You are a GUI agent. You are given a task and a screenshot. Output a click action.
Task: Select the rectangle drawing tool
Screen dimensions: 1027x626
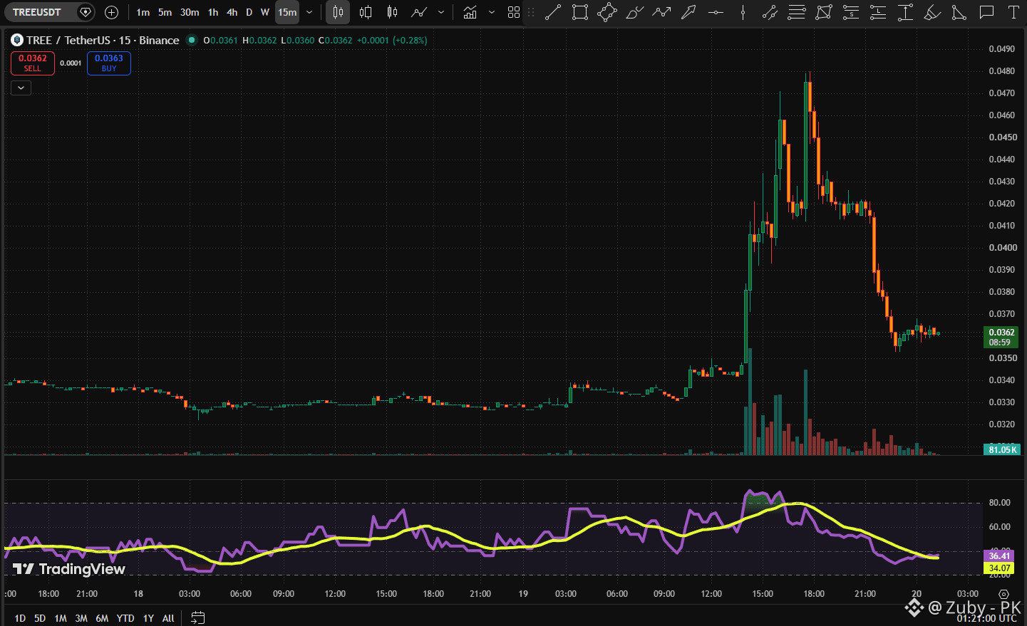[580, 12]
